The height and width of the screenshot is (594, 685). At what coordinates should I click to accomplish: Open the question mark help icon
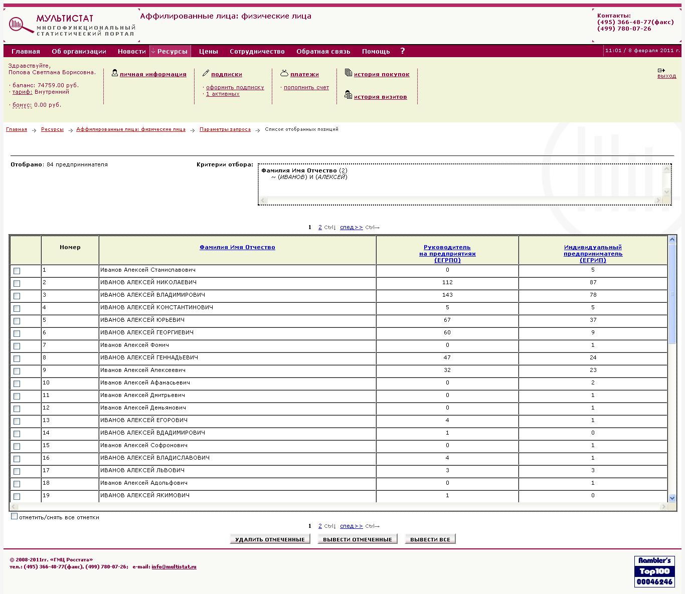(402, 51)
